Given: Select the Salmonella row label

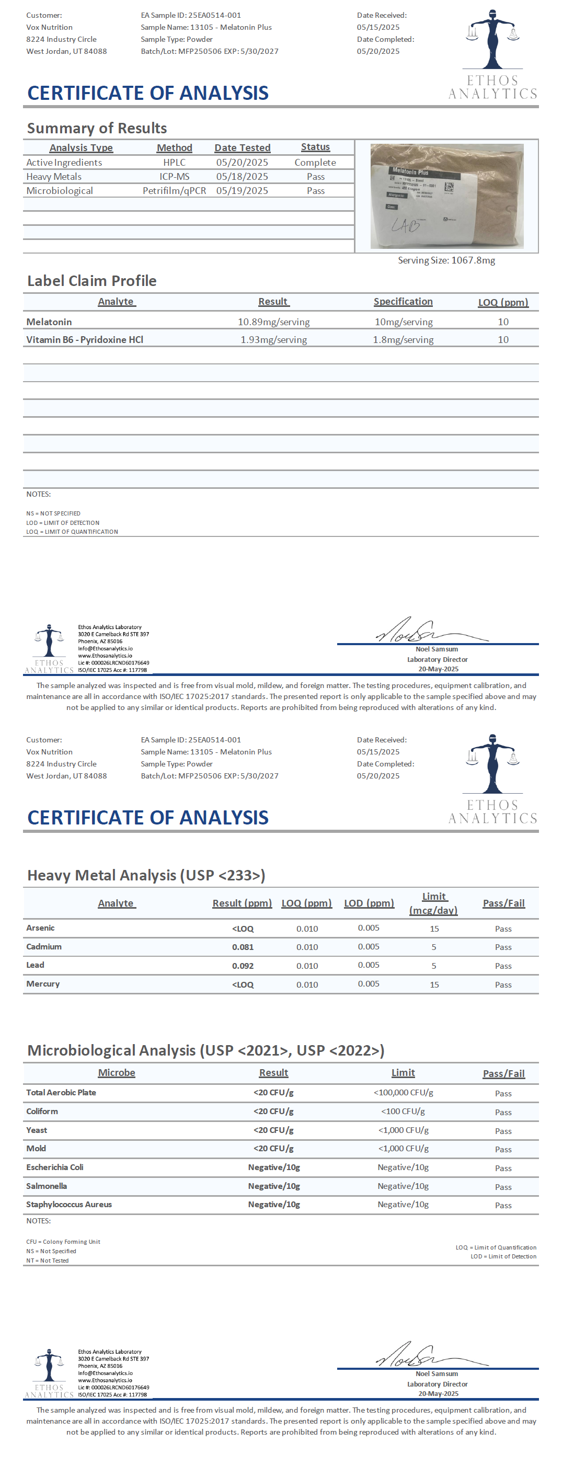Looking at the screenshot, I should (47, 1186).
